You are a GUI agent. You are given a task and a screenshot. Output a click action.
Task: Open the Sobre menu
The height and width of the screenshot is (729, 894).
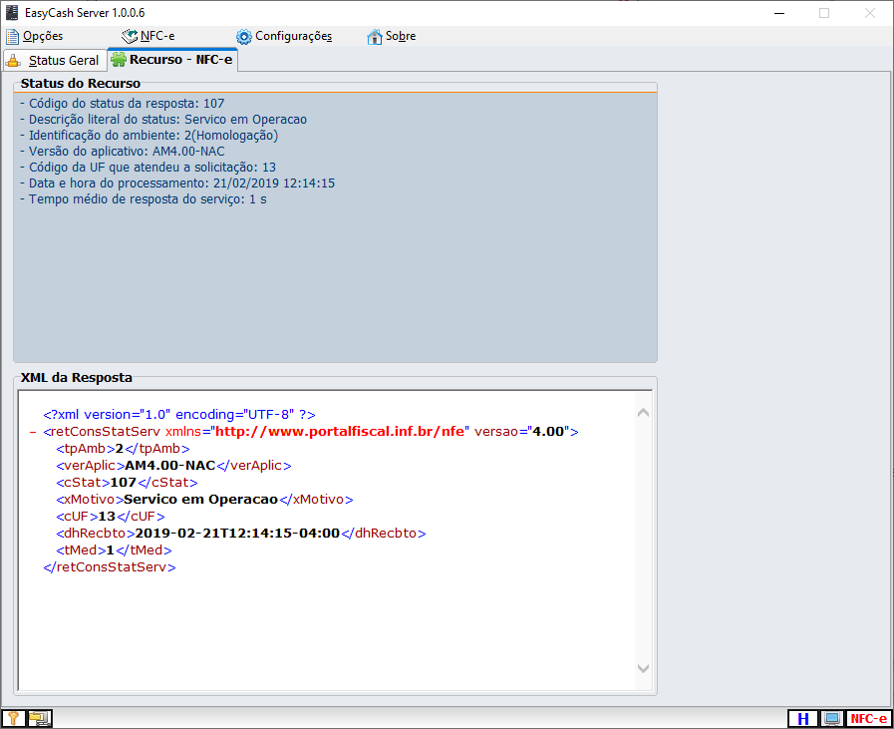[401, 37]
